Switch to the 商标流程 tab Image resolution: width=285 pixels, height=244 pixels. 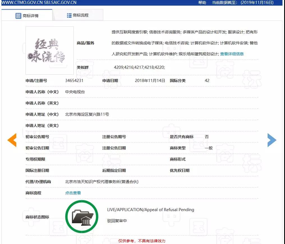pos(78,15)
